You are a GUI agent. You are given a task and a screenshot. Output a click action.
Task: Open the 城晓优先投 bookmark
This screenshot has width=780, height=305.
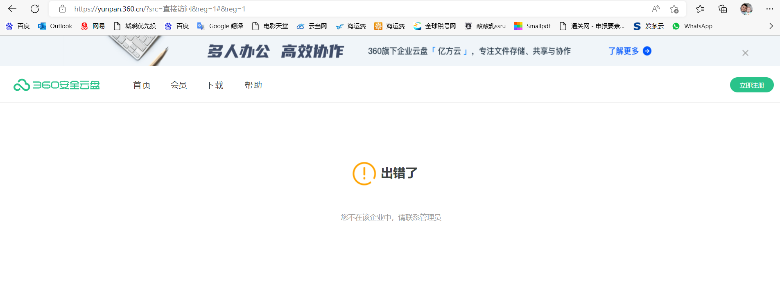coord(135,26)
